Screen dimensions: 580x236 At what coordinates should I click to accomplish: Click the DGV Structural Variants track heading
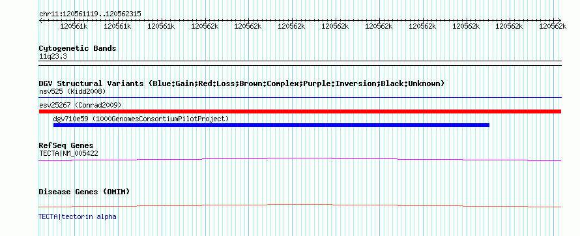242,83
